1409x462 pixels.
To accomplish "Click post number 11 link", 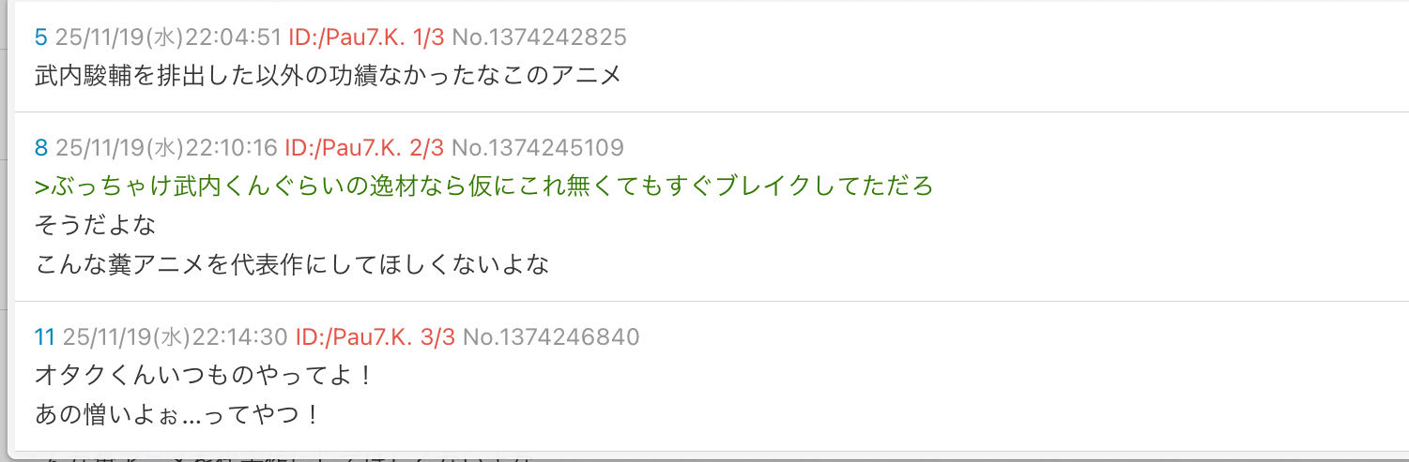I will coord(45,337).
